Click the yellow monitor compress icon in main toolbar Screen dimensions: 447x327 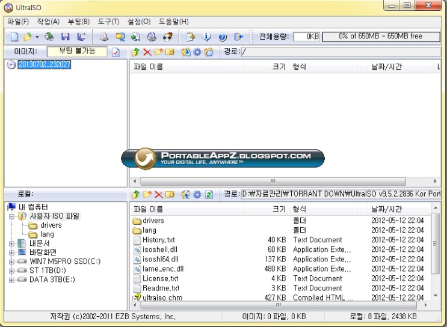coord(120,37)
